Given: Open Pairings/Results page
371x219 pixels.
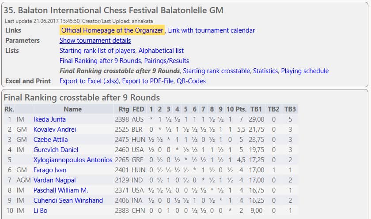Looking at the screenshot, I should [167, 61].
